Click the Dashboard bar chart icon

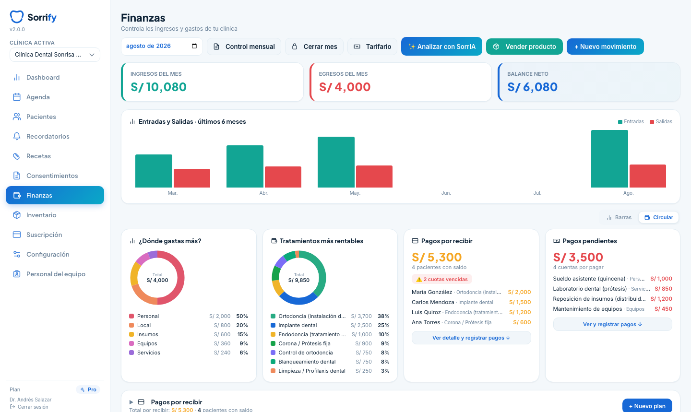coord(17,77)
